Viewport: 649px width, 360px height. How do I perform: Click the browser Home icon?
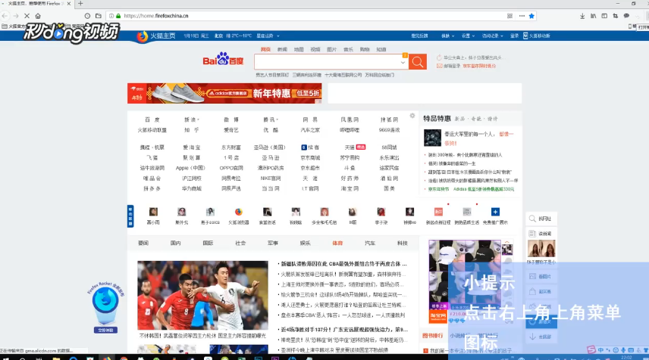[x=38, y=16]
